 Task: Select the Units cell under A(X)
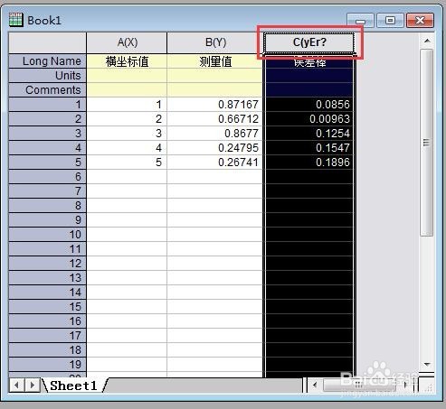[127, 76]
